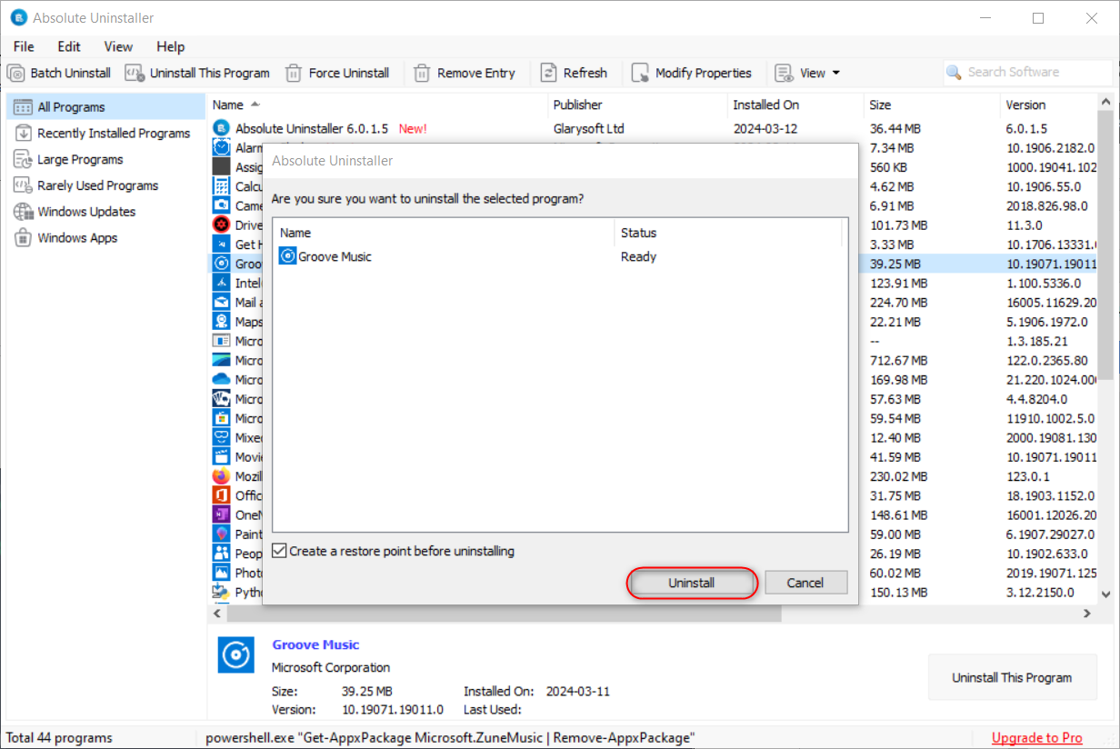Click Glarysoft Ltd publisher cell
The height and width of the screenshot is (749, 1120).
point(588,129)
